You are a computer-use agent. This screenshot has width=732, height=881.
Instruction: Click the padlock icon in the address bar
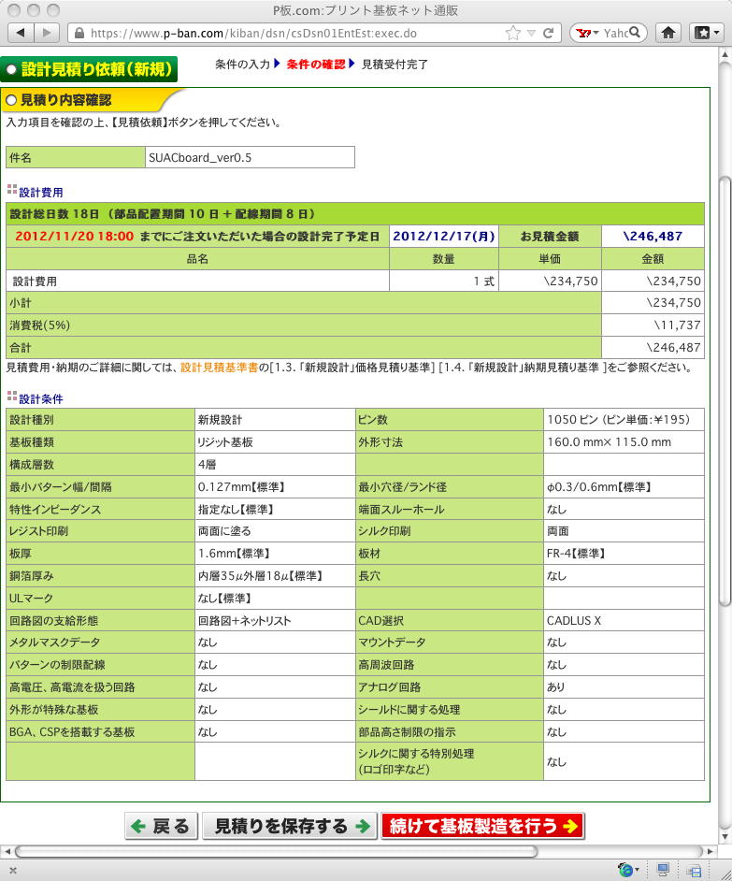click(x=79, y=33)
